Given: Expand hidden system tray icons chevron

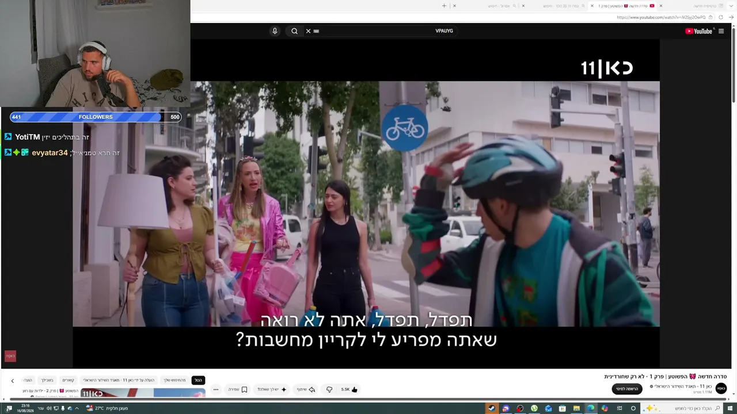Looking at the screenshot, I should point(77,408).
